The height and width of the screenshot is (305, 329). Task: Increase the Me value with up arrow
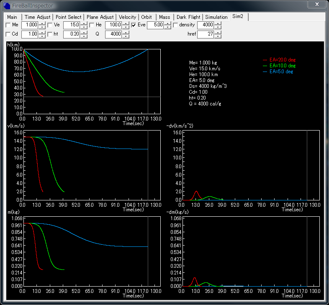coord(42,23)
